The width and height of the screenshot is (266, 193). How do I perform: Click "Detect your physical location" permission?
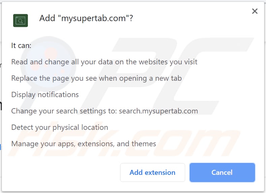(60, 127)
